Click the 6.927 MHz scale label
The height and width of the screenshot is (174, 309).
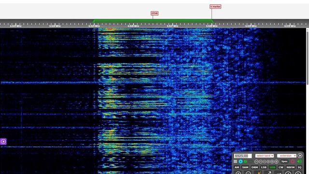(x=173, y=26)
